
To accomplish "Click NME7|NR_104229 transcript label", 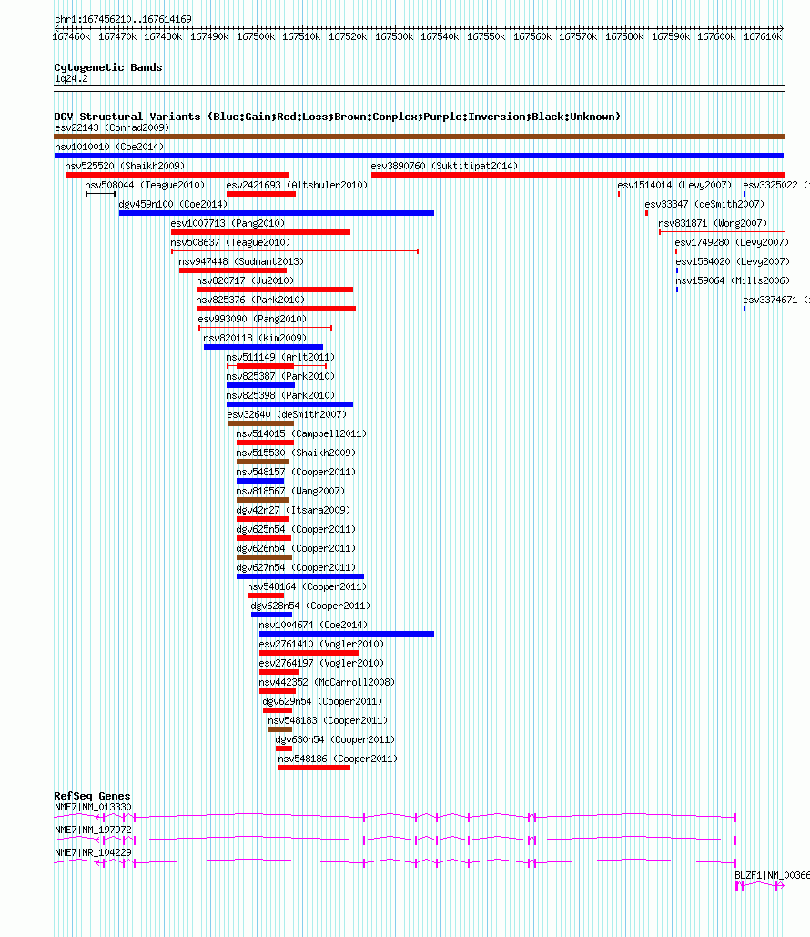I will click(93, 852).
